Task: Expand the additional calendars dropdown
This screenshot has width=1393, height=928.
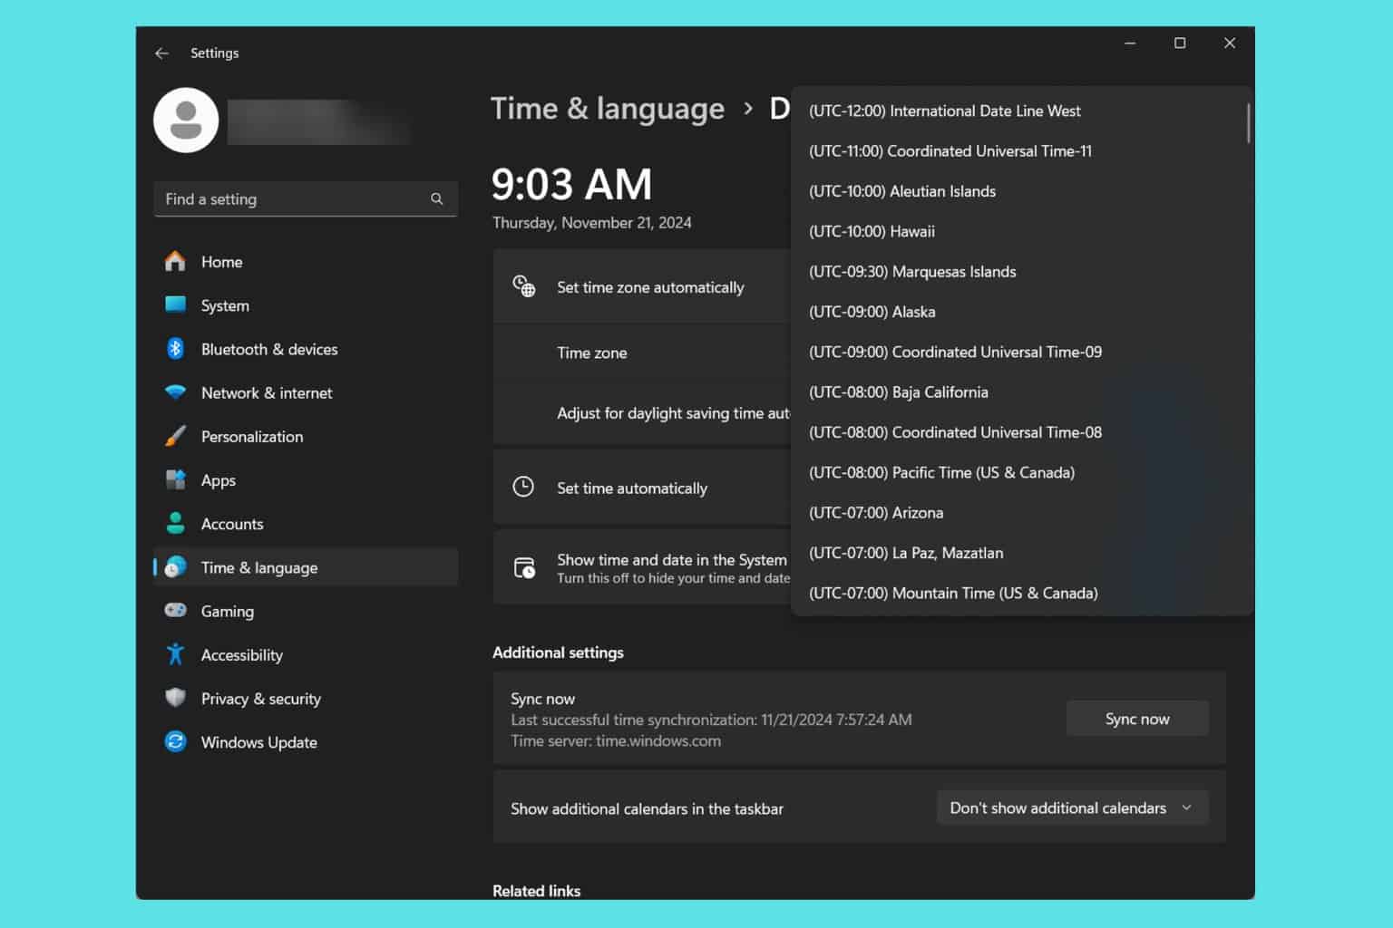Action: coord(1072,807)
